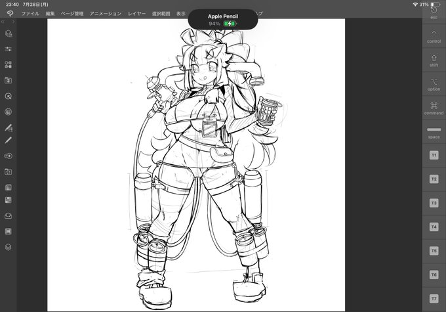This screenshot has height=312, width=446.
Task: Tap the Apple Pencil battery notification
Action: click(223, 19)
